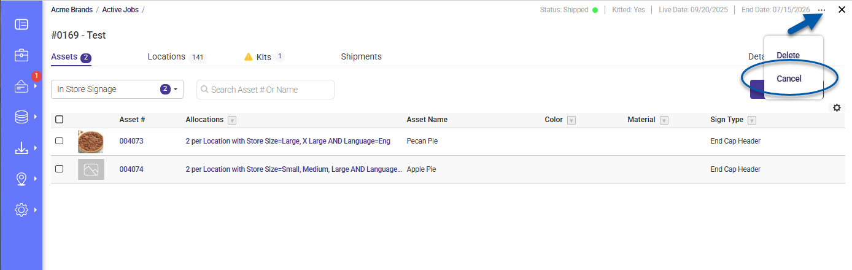Open sidebar icon with red notification badge
The image size is (852, 270).
coord(21,87)
